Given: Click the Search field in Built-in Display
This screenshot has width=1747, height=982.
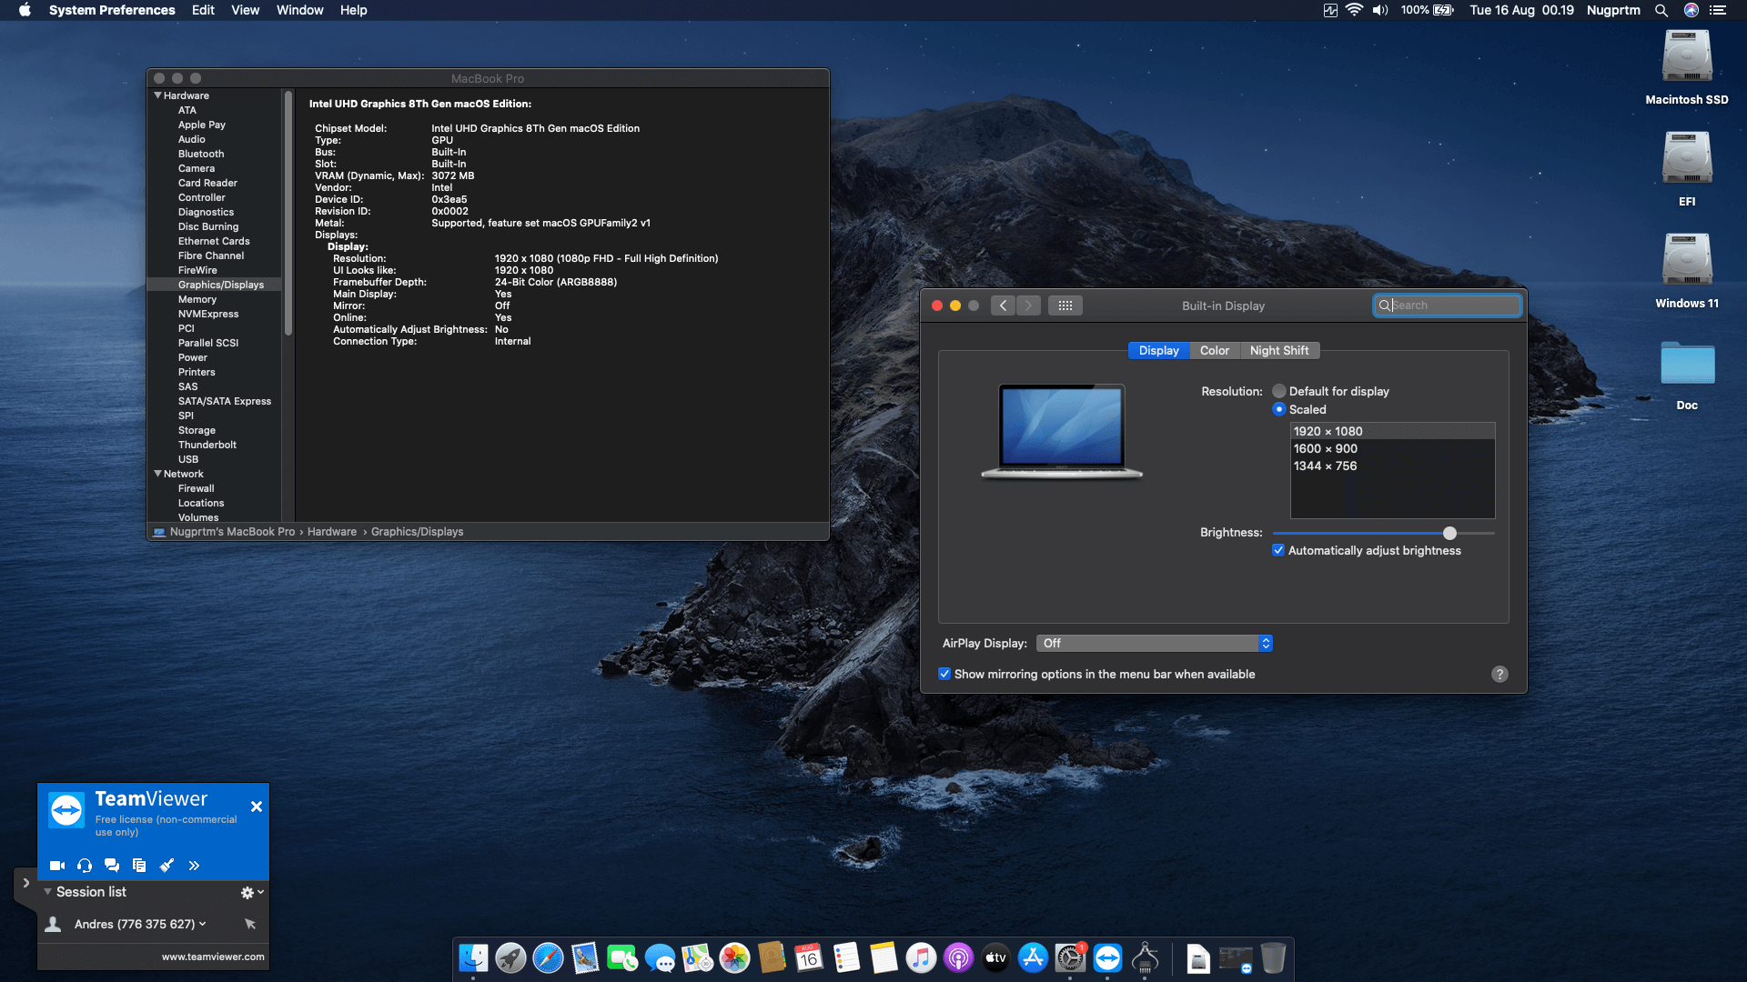Looking at the screenshot, I should (1447, 306).
